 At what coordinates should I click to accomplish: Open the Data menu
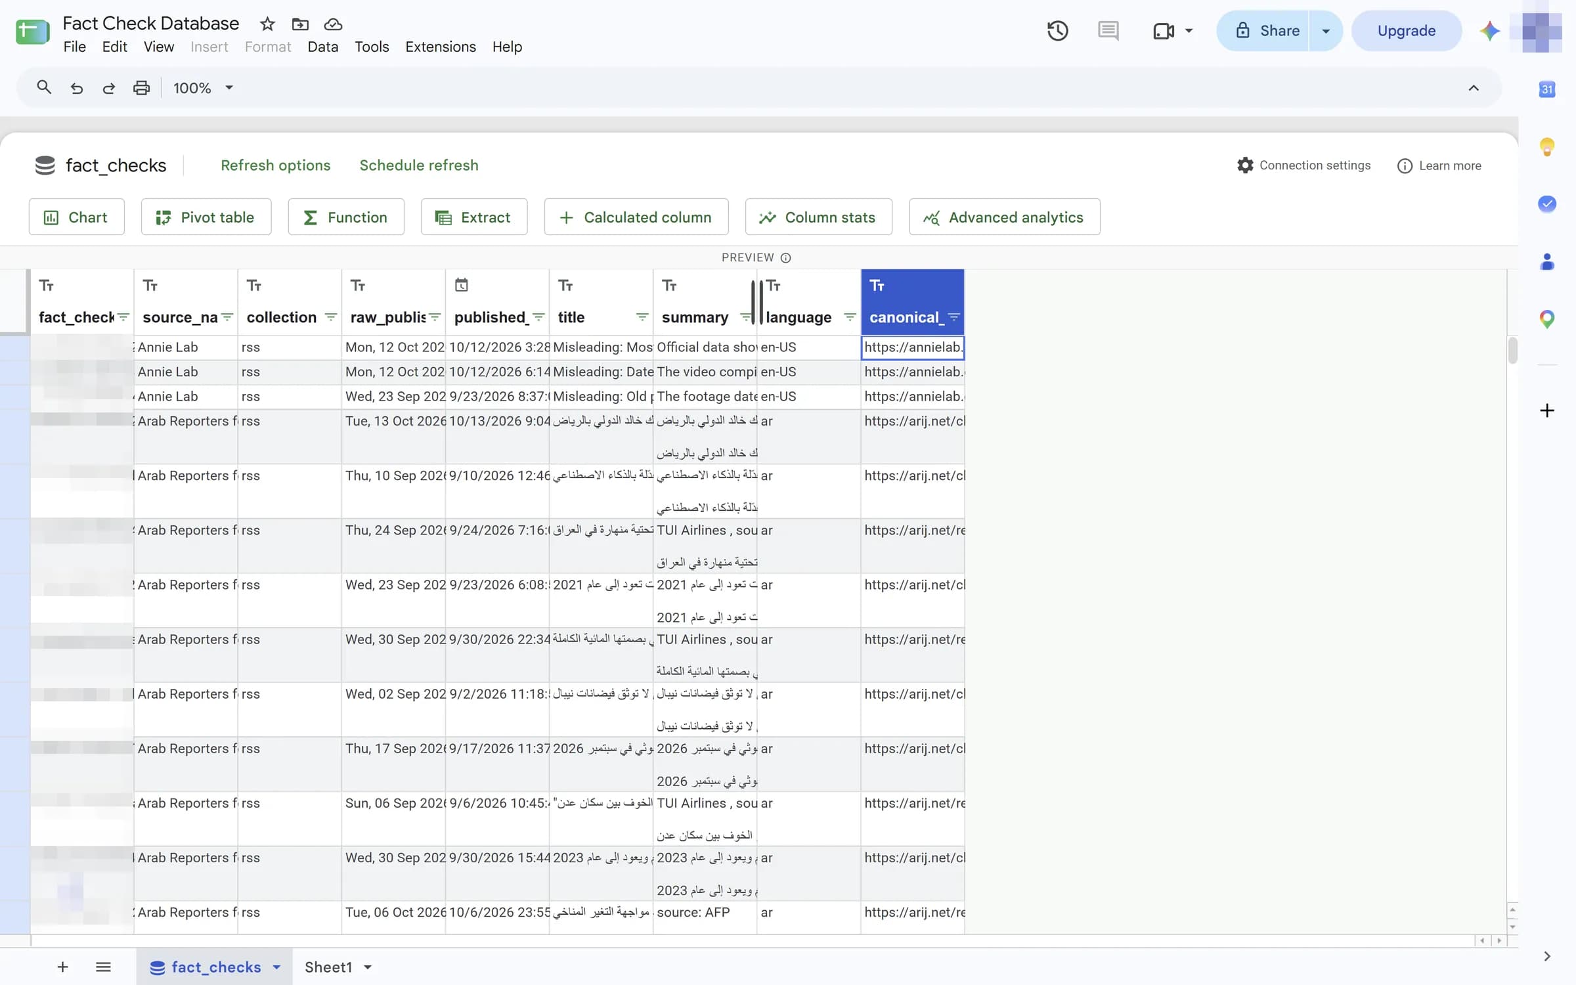[322, 47]
